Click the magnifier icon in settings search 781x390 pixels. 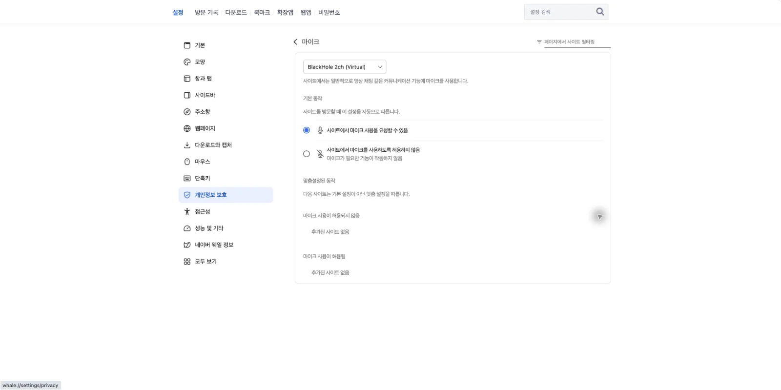600,12
